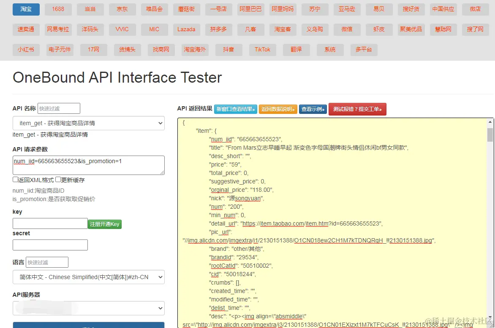The height and width of the screenshot is (328, 495).
Task: Click the API 名称 quick filter field
Action: coord(59,108)
